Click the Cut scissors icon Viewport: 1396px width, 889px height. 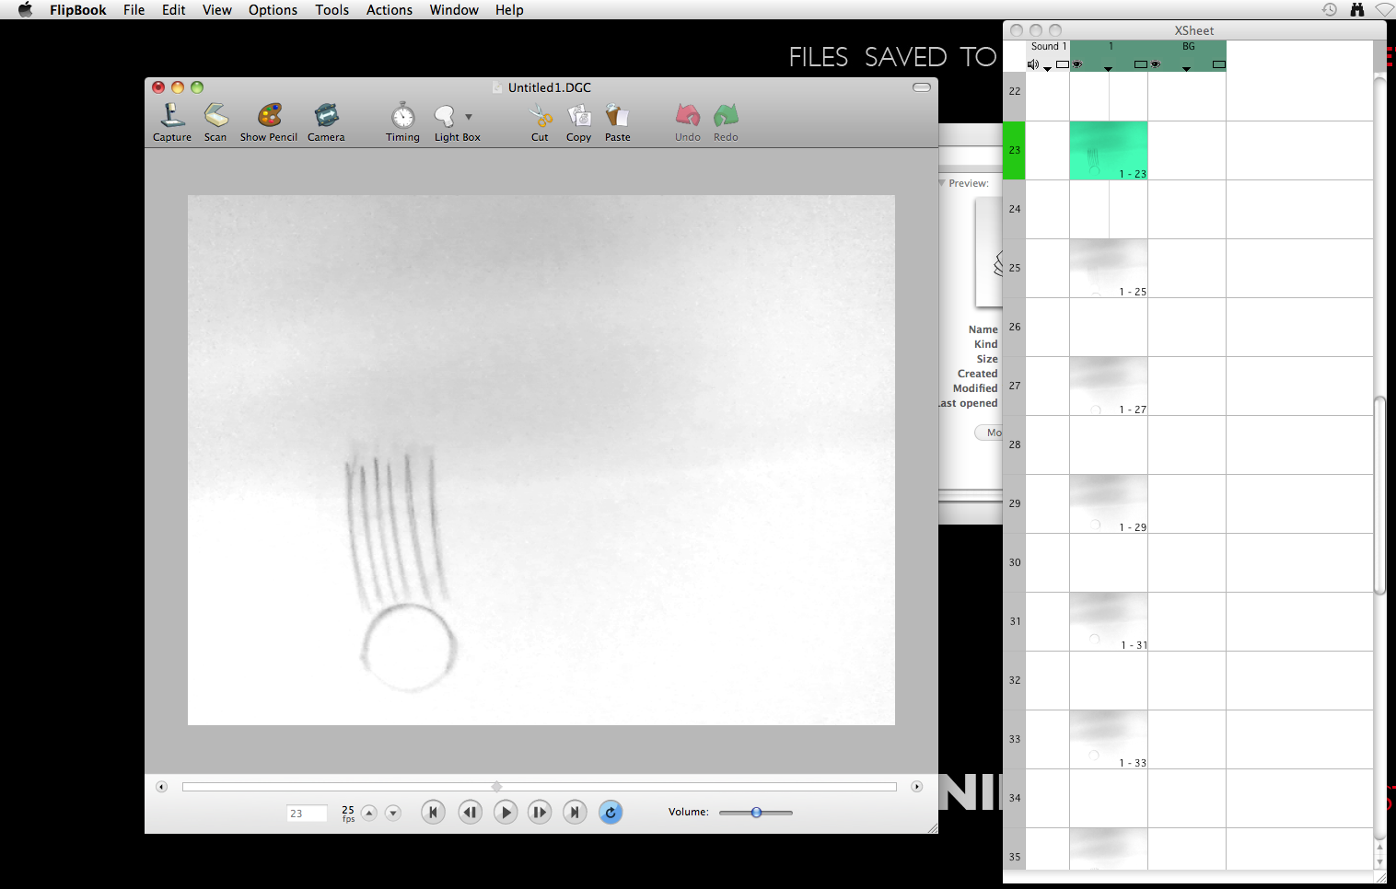tap(540, 116)
